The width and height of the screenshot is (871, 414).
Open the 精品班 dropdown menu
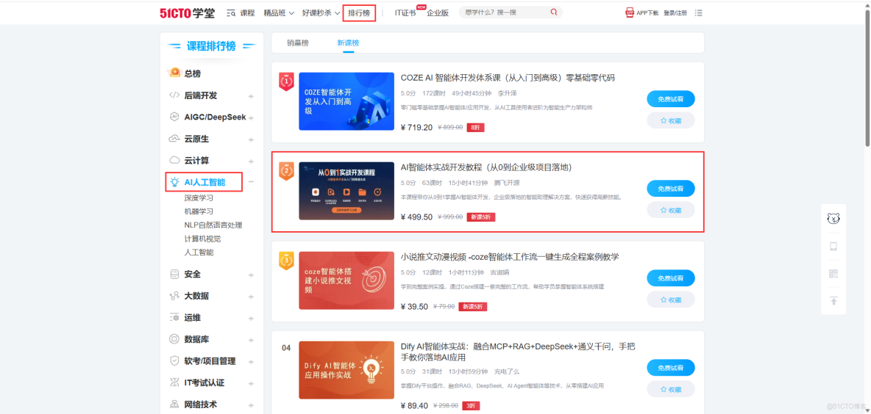279,12
